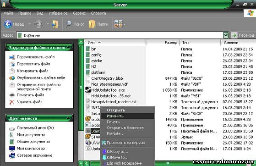Expand the address bar dropdown
The width and height of the screenshot is (256, 166).
226,35
